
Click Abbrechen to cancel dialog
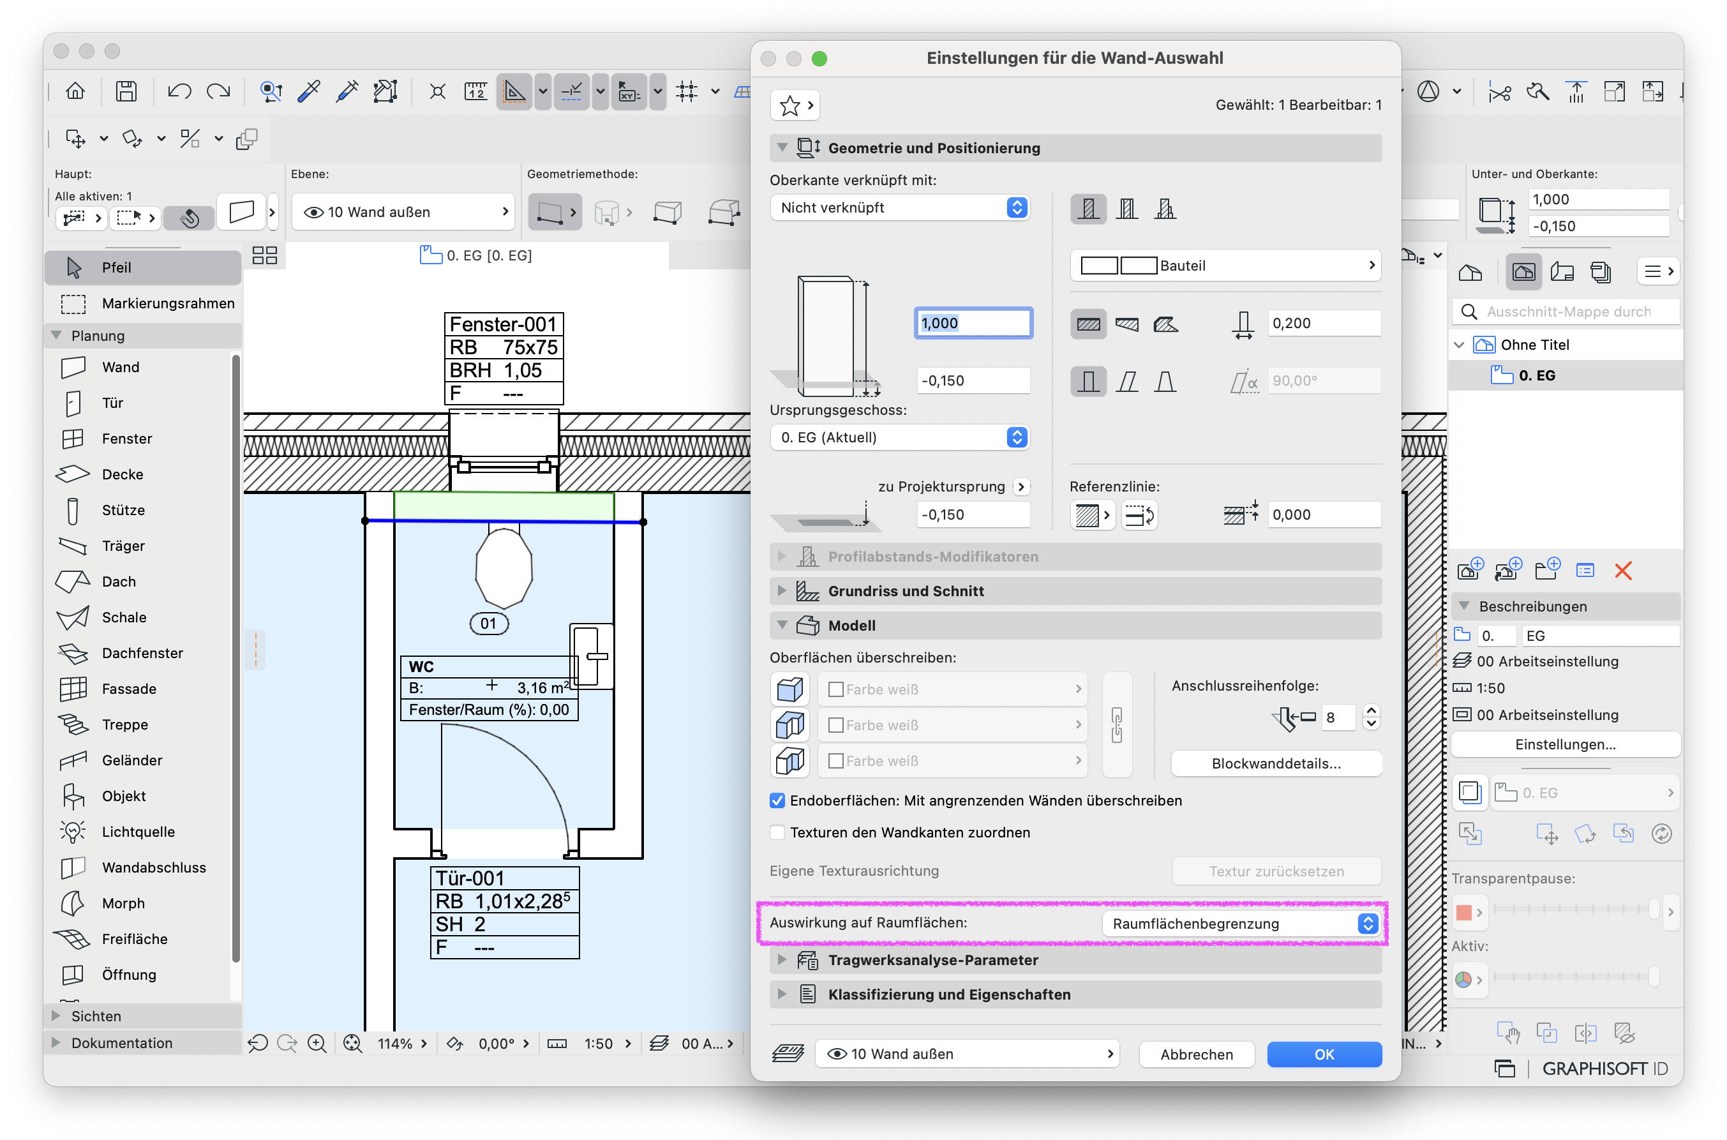click(x=1197, y=1053)
